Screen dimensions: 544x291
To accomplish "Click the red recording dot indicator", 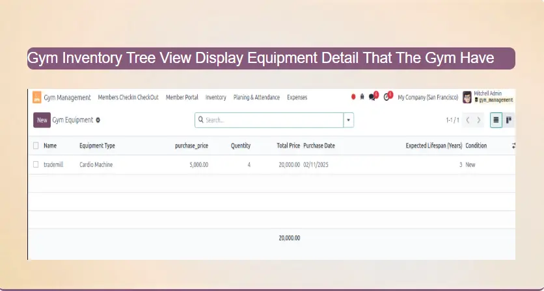I will (353, 97).
